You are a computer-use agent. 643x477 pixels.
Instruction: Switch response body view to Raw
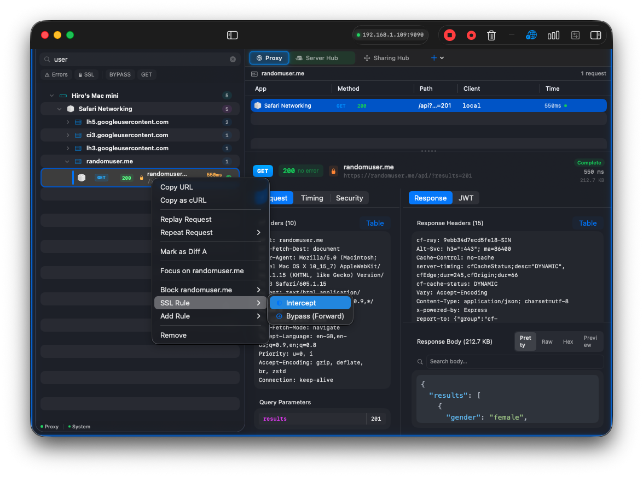point(547,341)
